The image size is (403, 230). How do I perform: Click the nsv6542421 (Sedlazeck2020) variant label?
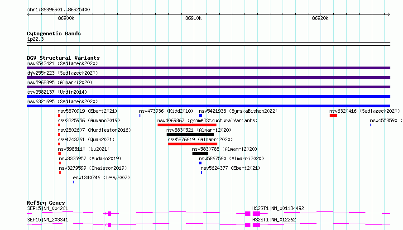(62, 63)
